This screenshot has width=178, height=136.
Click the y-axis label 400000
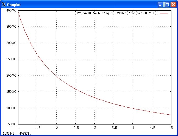point(12,10)
